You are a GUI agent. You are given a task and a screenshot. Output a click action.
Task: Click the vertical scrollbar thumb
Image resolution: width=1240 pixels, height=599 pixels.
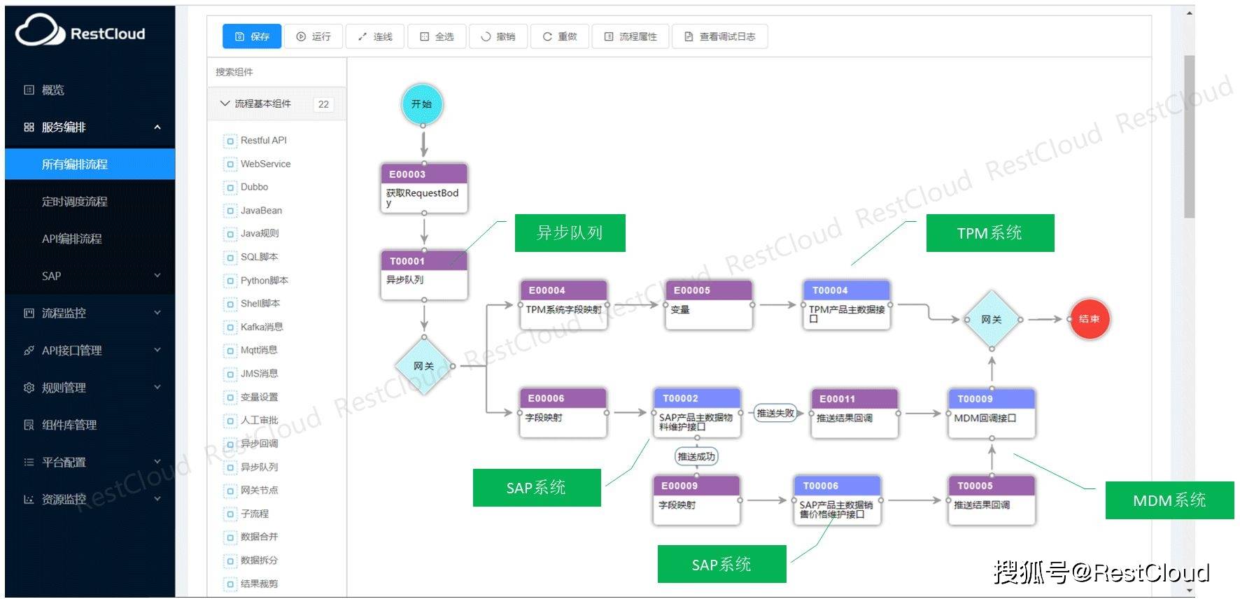[x=1189, y=136]
